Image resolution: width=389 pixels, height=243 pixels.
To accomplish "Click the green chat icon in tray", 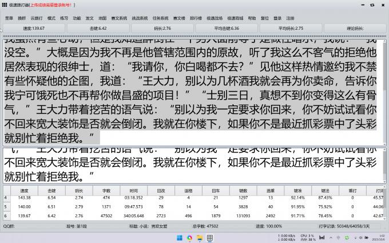I will coord(347,238).
